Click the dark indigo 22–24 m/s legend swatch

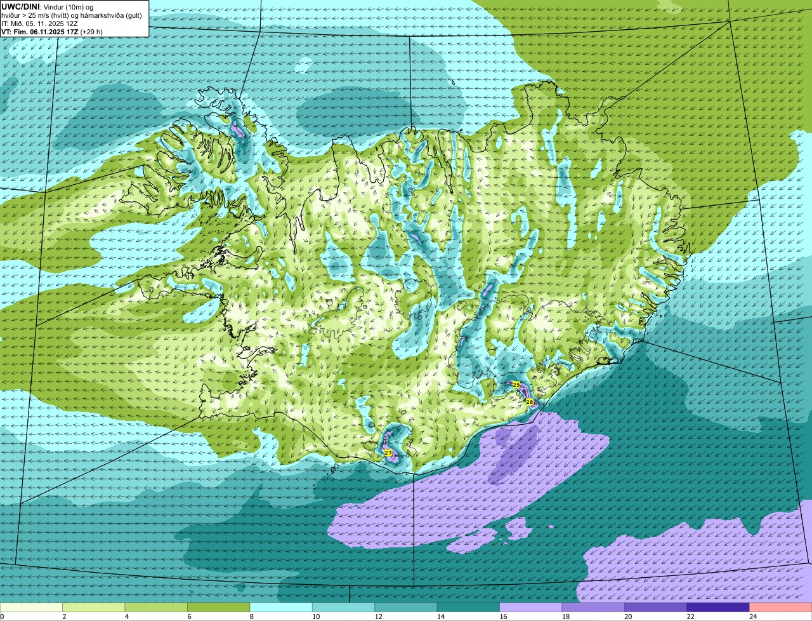click(718, 608)
